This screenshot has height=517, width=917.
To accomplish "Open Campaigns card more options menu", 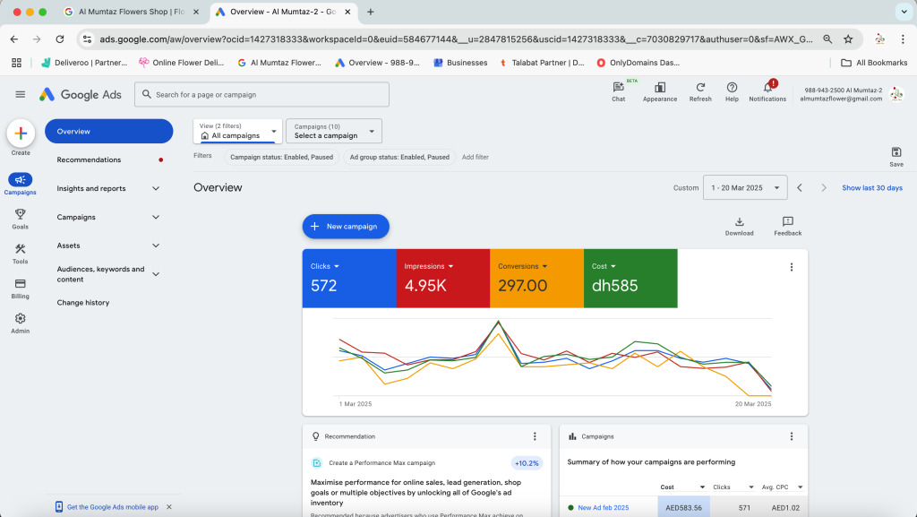I will pos(792,436).
